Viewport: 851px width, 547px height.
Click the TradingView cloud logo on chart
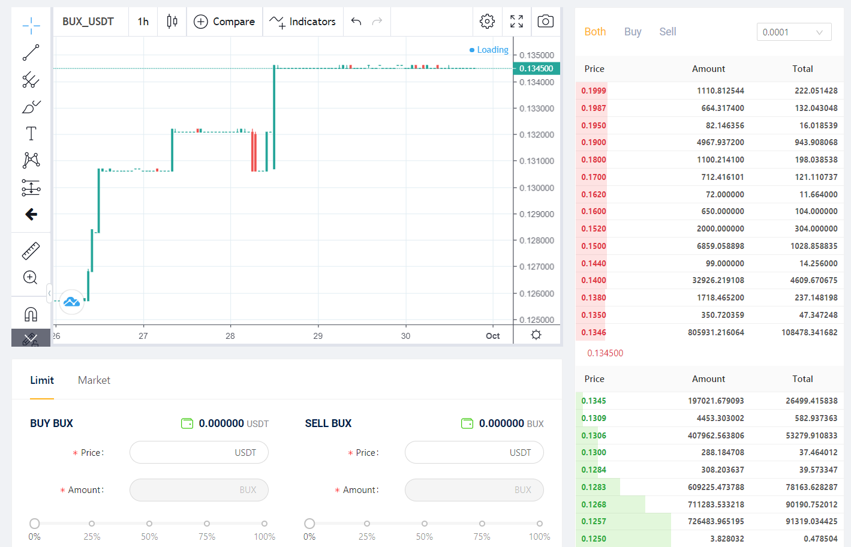[72, 301]
